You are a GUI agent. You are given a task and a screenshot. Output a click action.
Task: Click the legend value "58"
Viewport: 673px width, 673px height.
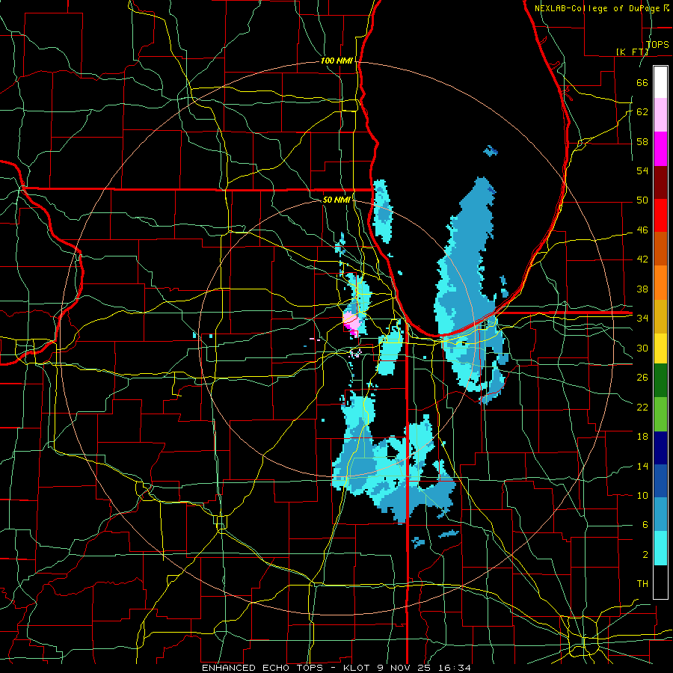[642, 141]
